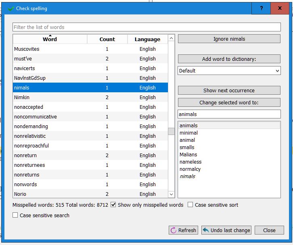Click Show next occurrence button

[x=229, y=90]
